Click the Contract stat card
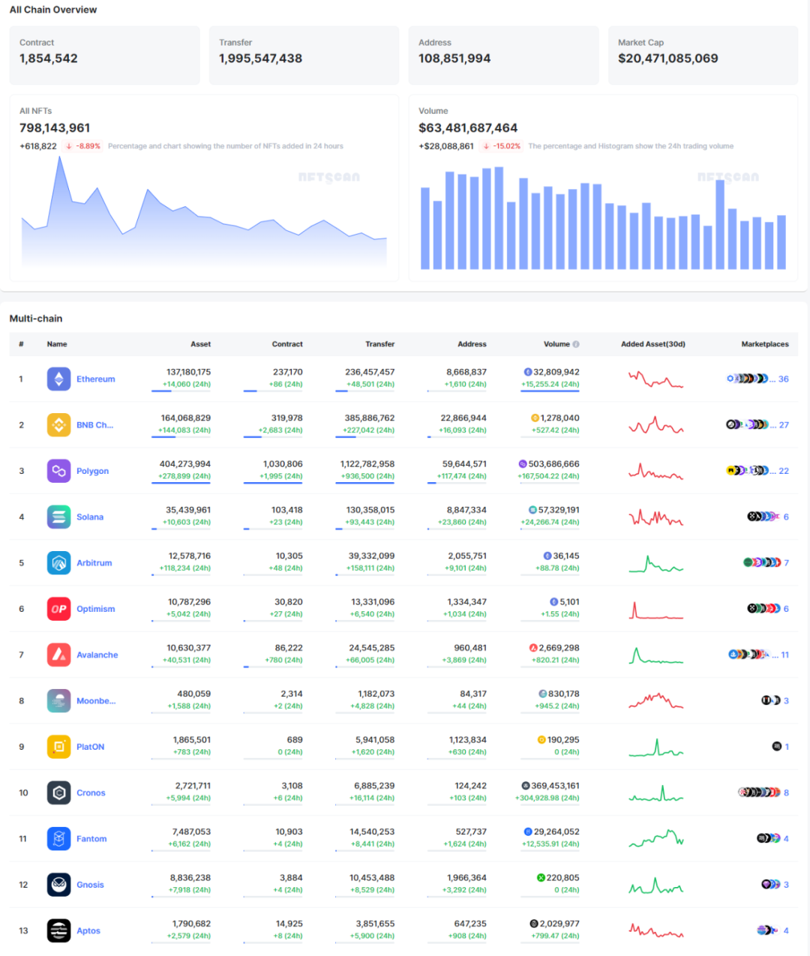Image resolution: width=810 pixels, height=956 pixels. pos(104,55)
